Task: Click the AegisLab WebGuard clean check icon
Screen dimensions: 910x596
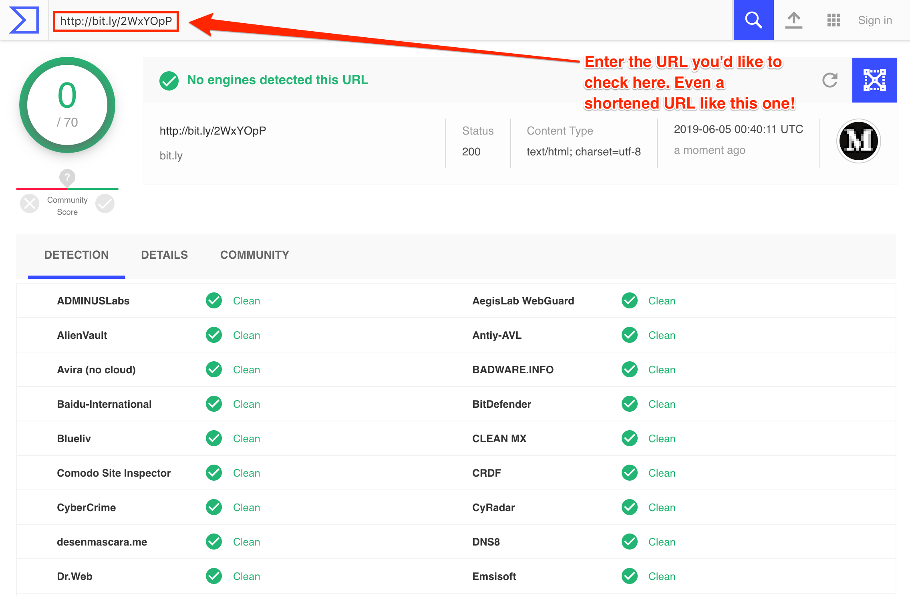Action: point(630,300)
